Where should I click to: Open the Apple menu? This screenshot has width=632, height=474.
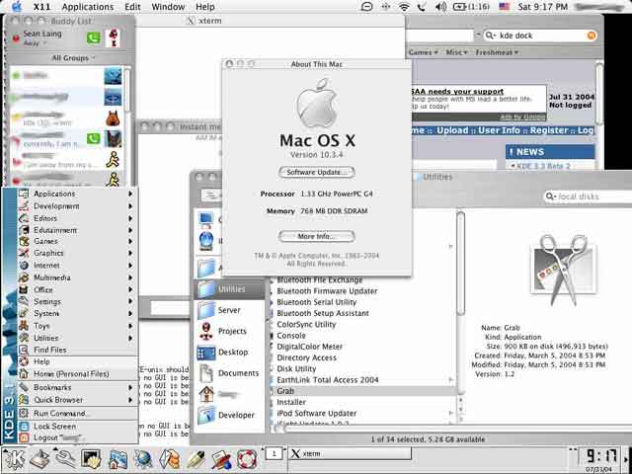coord(16,6)
